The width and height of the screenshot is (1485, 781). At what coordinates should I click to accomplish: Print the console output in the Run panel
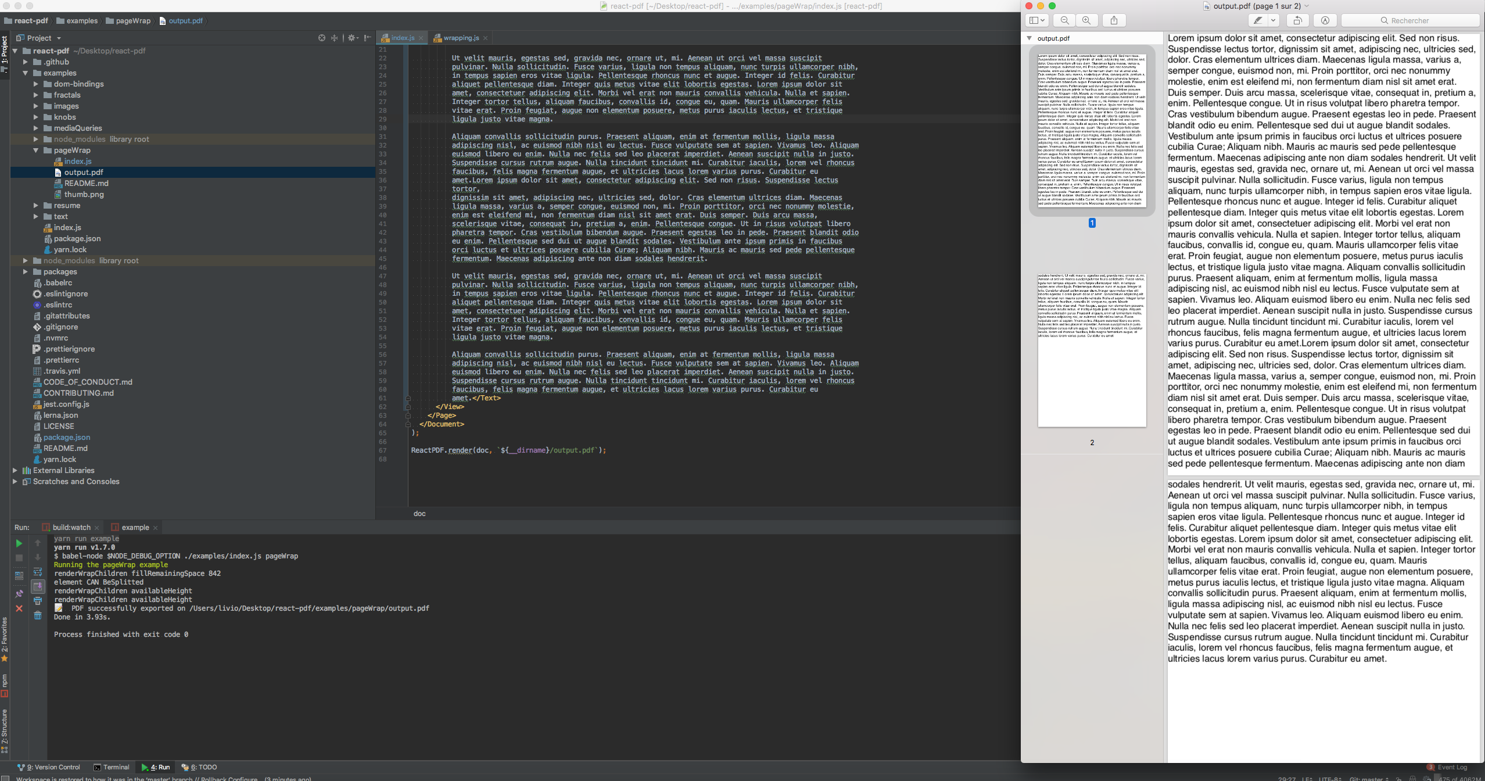38,600
